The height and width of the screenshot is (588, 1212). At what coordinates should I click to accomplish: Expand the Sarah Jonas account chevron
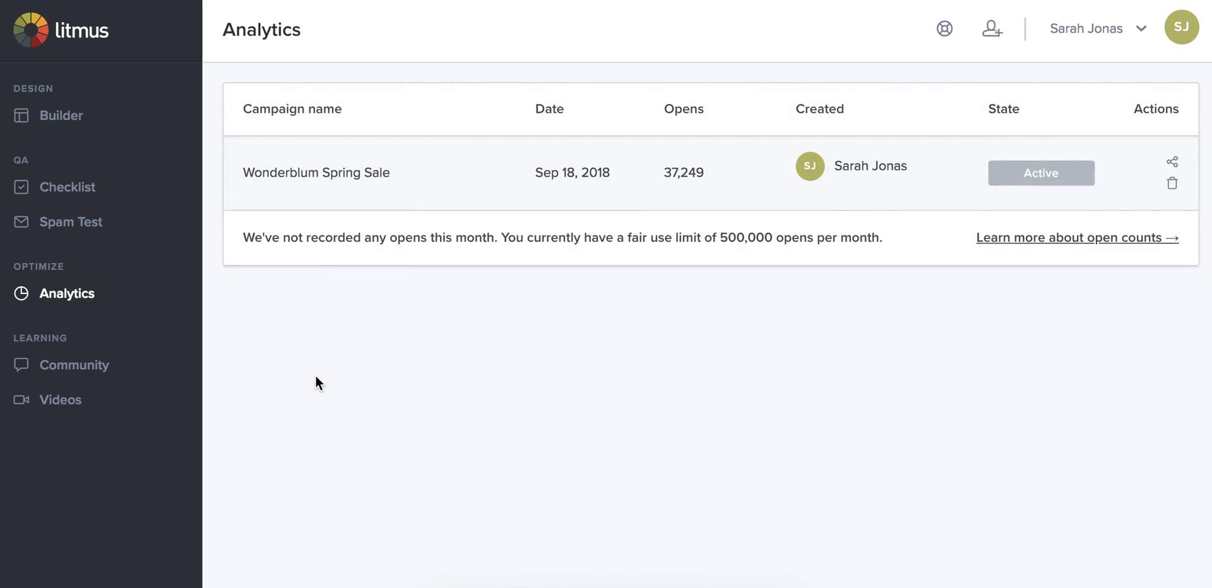(1141, 28)
